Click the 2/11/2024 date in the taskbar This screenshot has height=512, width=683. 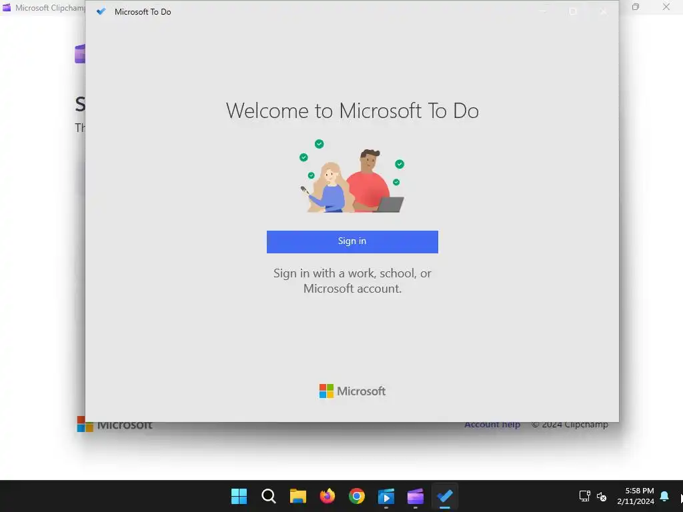coord(636,501)
